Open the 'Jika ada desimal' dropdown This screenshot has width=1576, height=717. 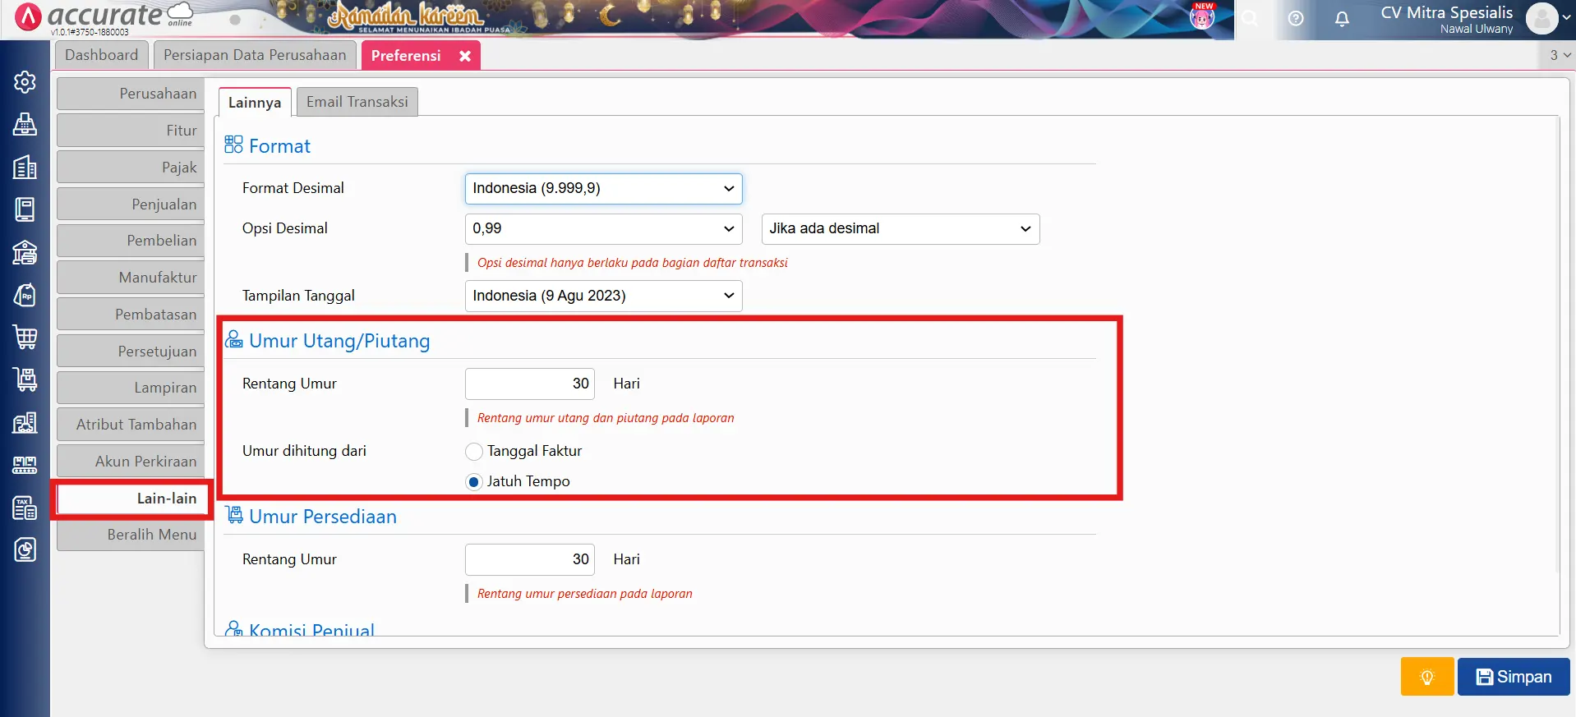(900, 229)
